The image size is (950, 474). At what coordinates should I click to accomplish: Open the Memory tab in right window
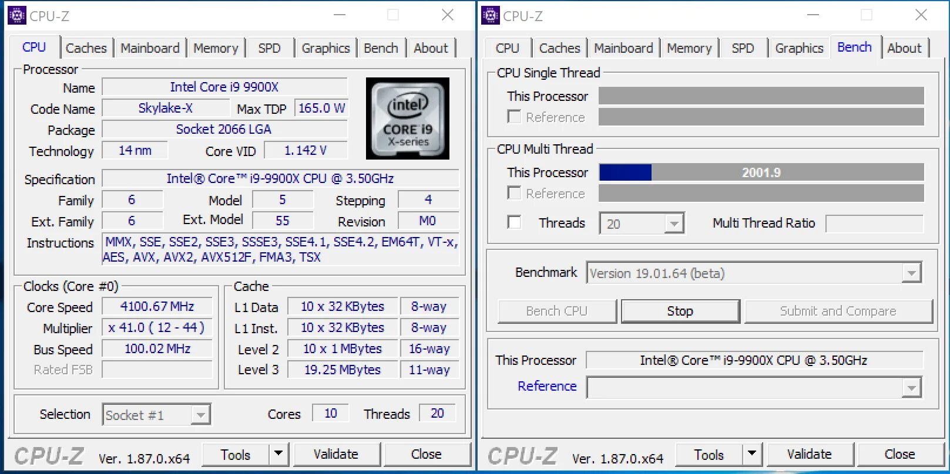coord(689,48)
